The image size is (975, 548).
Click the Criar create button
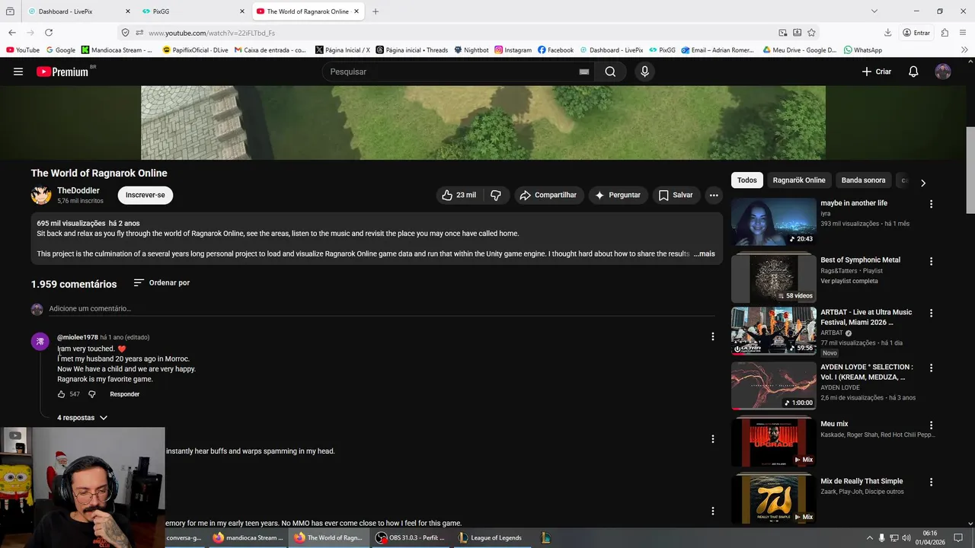876,72
